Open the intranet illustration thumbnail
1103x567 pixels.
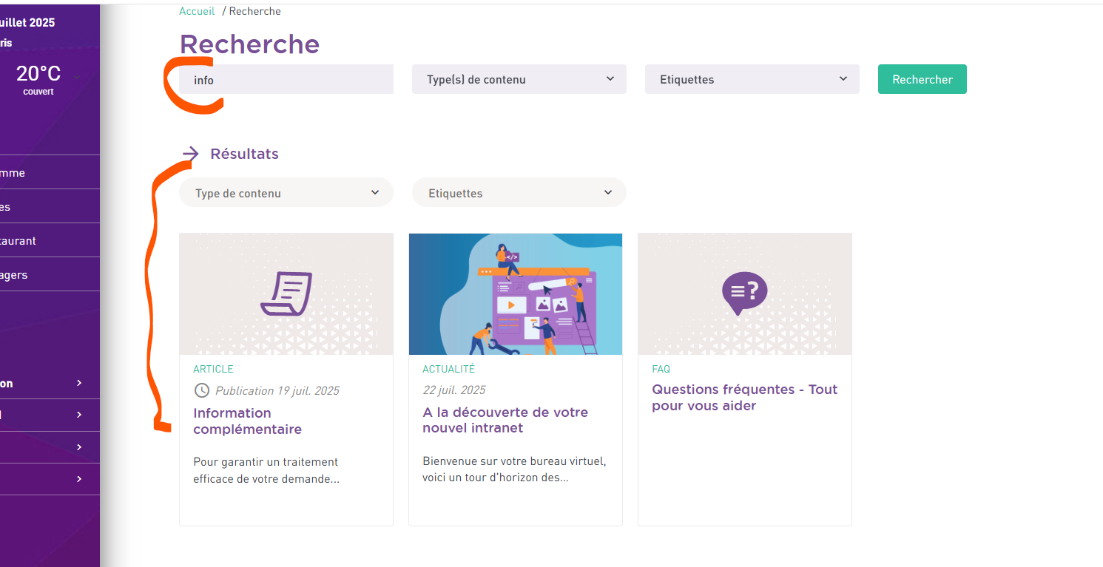click(x=516, y=294)
